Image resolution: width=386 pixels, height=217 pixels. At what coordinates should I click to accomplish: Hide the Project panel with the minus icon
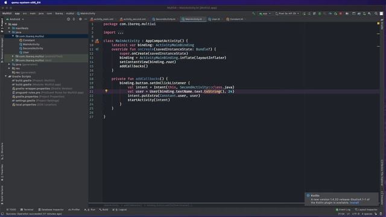pyautogui.click(x=86, y=19)
